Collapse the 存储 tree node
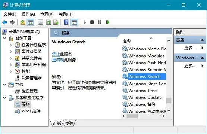This screenshot has height=134, width=207. 4,85
